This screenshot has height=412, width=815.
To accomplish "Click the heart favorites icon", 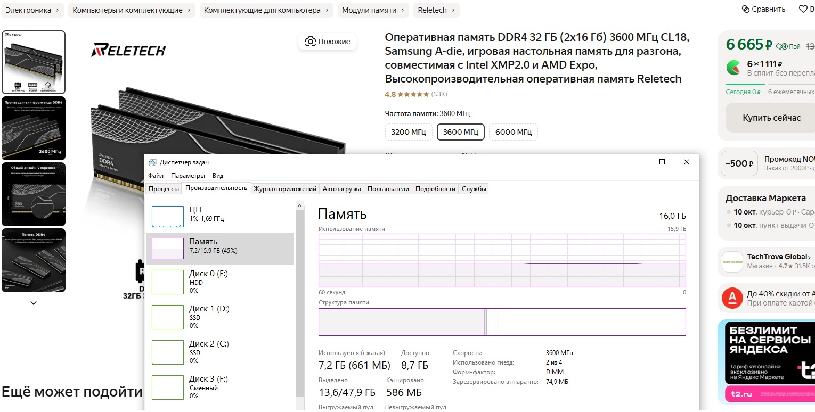I will [x=803, y=9].
